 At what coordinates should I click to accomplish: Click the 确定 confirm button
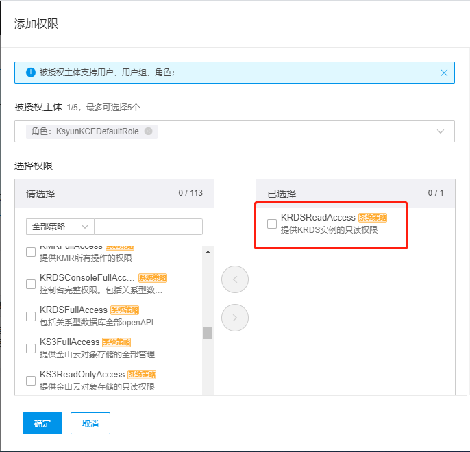click(42, 423)
